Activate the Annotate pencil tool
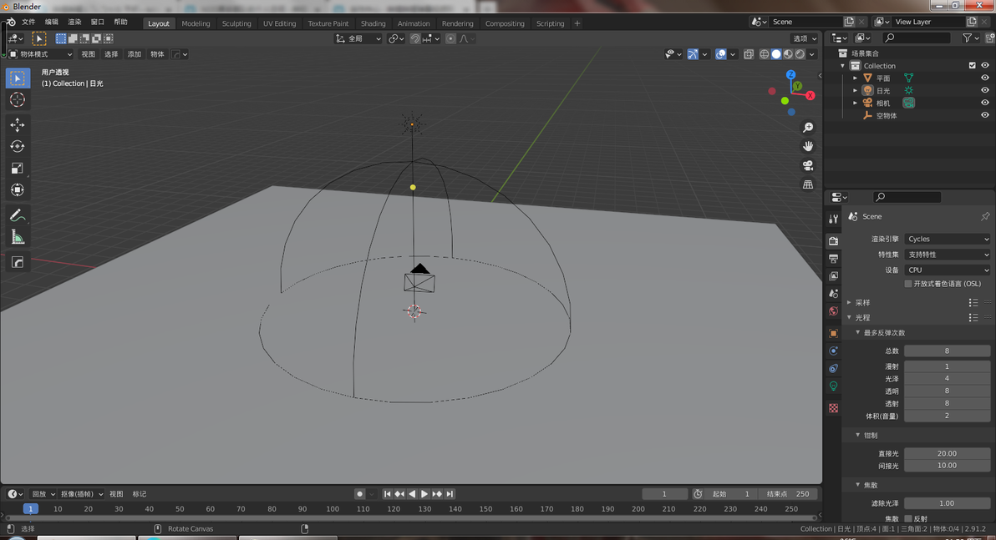The image size is (996, 540). [18, 215]
